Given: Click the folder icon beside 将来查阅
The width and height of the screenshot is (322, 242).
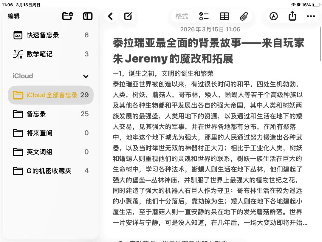Looking at the screenshot, I should point(18,133).
